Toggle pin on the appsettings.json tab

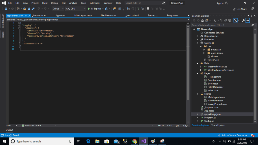click(26, 16)
